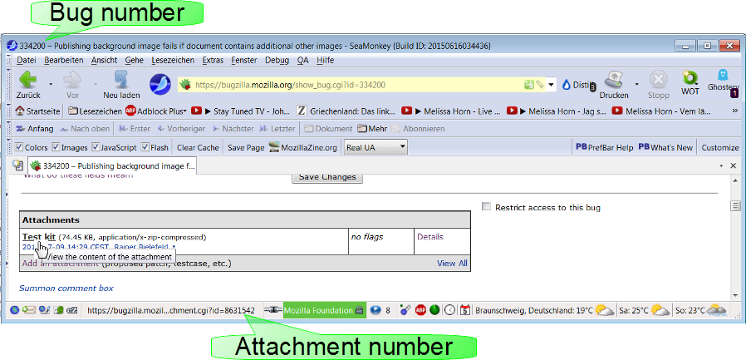
Task: Open Griechenland: Das link... bookmark
Action: 346,111
